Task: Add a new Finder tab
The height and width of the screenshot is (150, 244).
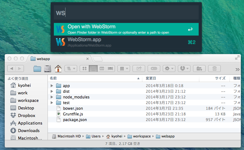Action: pos(98,59)
